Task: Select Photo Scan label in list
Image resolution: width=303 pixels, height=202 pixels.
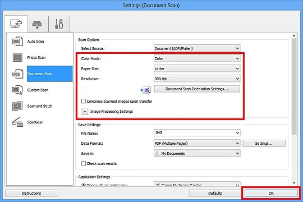Action: pyautogui.click(x=36, y=57)
